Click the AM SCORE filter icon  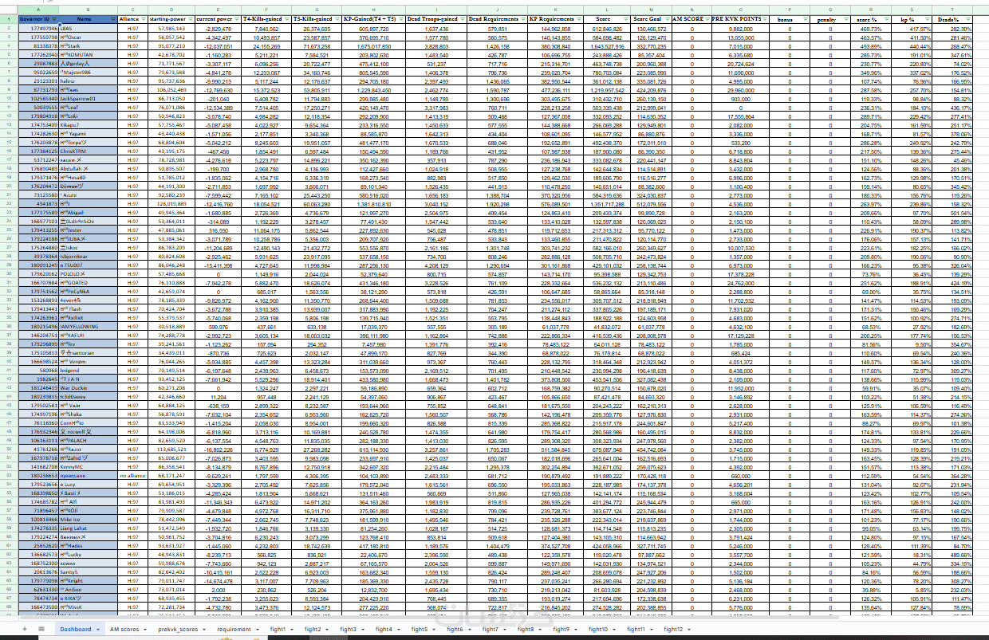click(707, 19)
